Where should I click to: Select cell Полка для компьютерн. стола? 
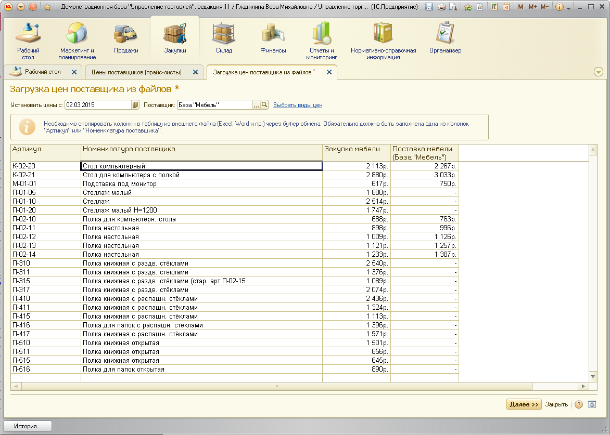pyautogui.click(x=201, y=219)
